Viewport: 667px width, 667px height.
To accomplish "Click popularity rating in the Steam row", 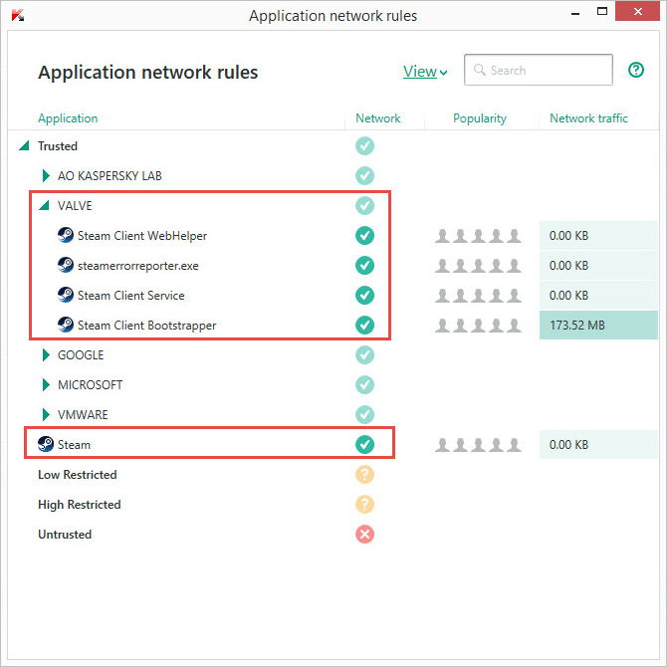I will [x=478, y=445].
